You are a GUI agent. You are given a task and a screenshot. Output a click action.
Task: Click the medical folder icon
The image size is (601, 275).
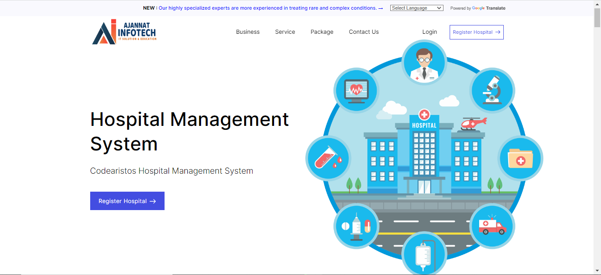tap(520, 158)
